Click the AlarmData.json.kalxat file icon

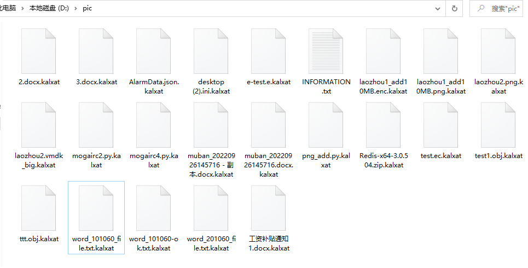154,51
